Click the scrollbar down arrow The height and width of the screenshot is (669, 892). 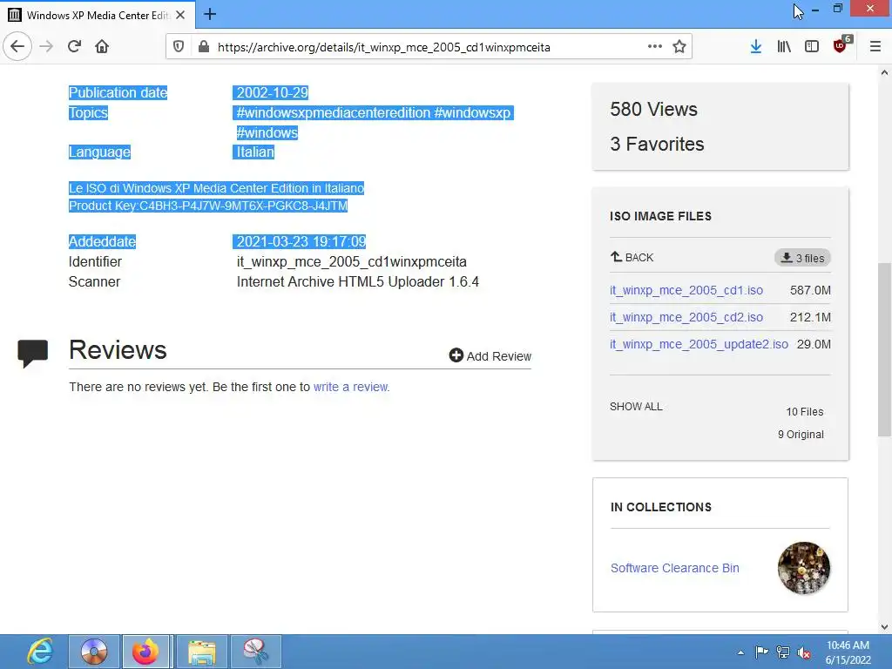coord(884,627)
